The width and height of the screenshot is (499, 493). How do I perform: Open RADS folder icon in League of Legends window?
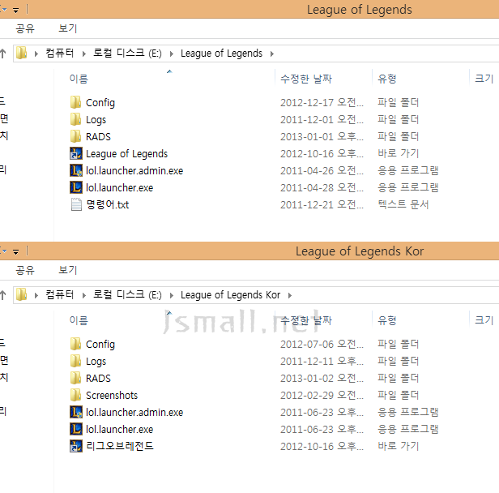pyautogui.click(x=76, y=136)
